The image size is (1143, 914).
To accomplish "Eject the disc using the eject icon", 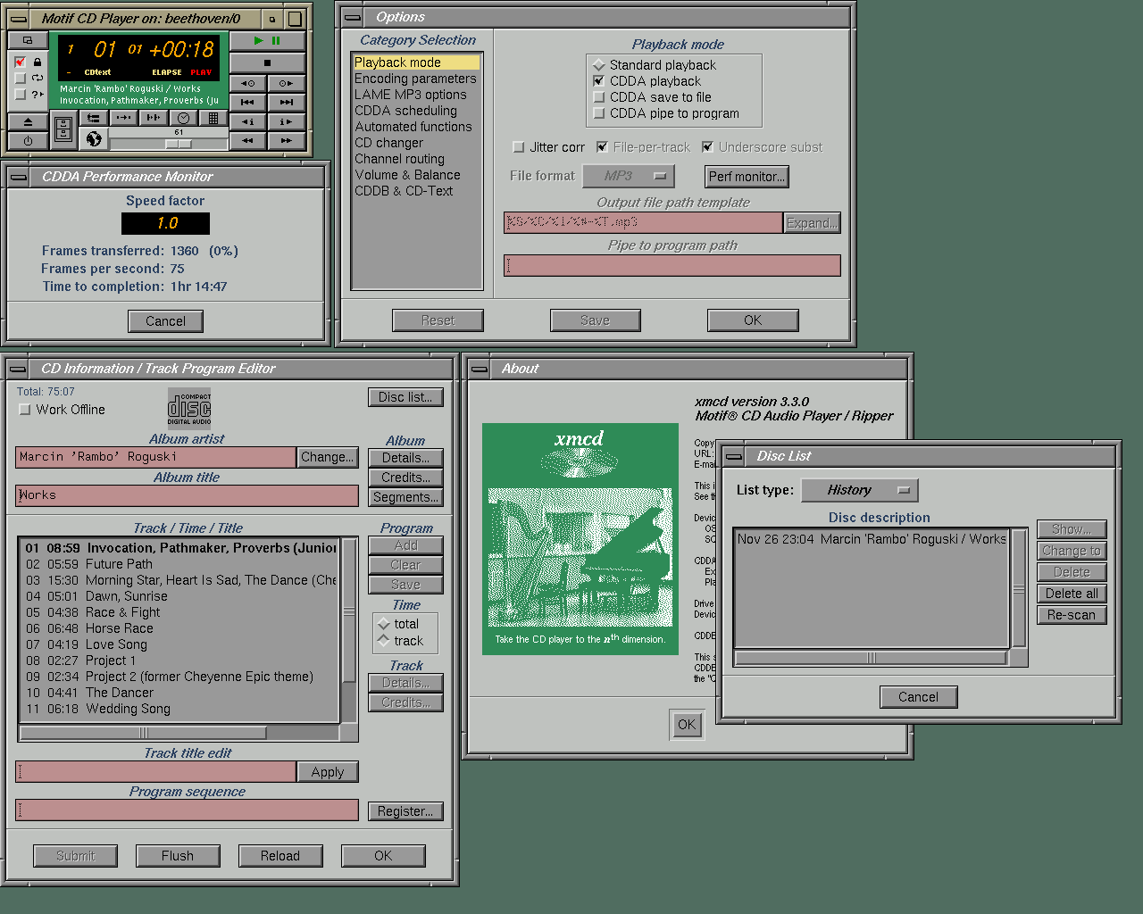I will click(x=28, y=121).
